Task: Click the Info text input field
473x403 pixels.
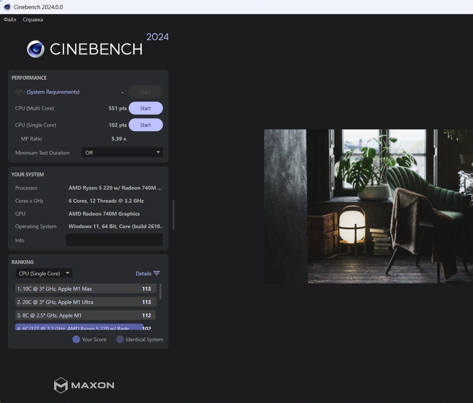Action: [x=114, y=240]
